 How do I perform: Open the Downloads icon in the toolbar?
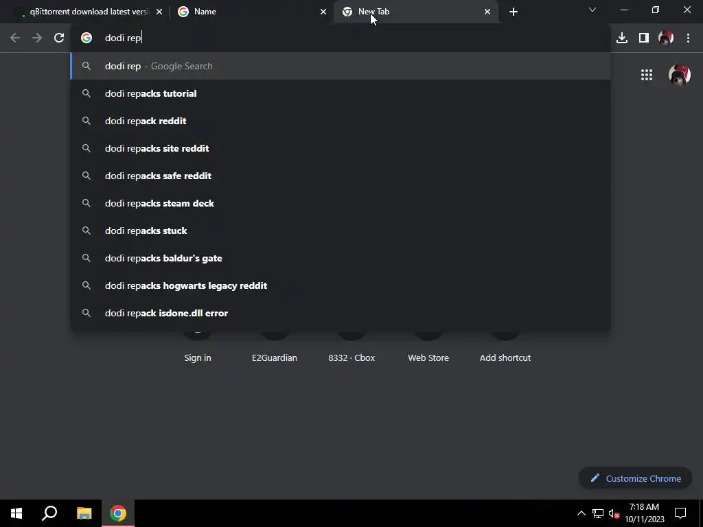[621, 38]
